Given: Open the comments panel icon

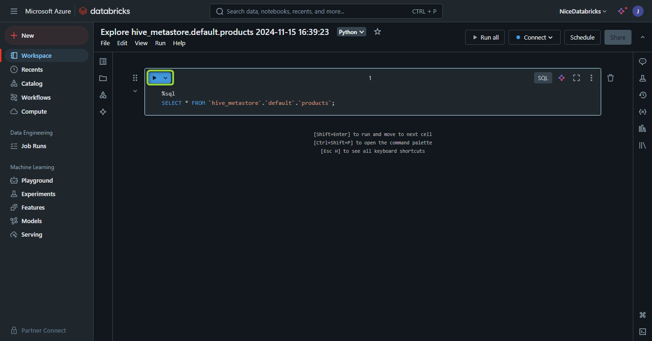Looking at the screenshot, I should coord(643,61).
